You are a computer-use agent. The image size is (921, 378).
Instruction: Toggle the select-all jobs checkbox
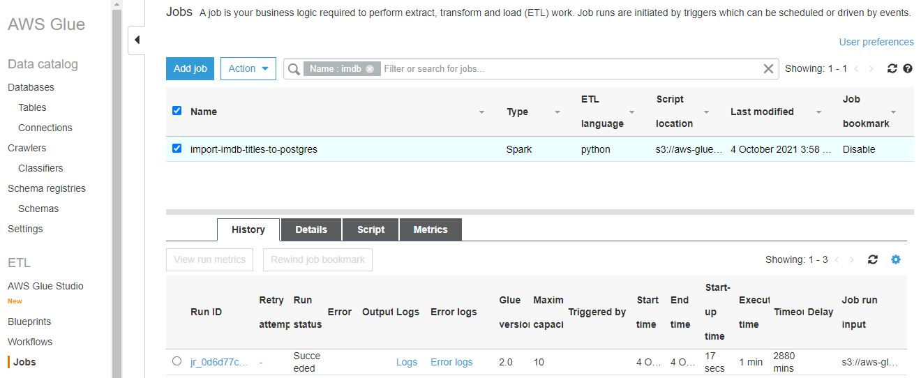(177, 110)
